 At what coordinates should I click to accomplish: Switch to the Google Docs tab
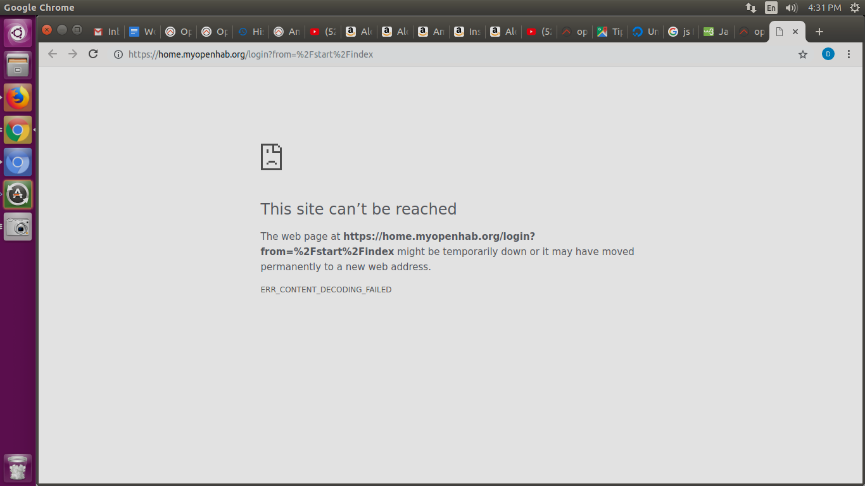[142, 32]
